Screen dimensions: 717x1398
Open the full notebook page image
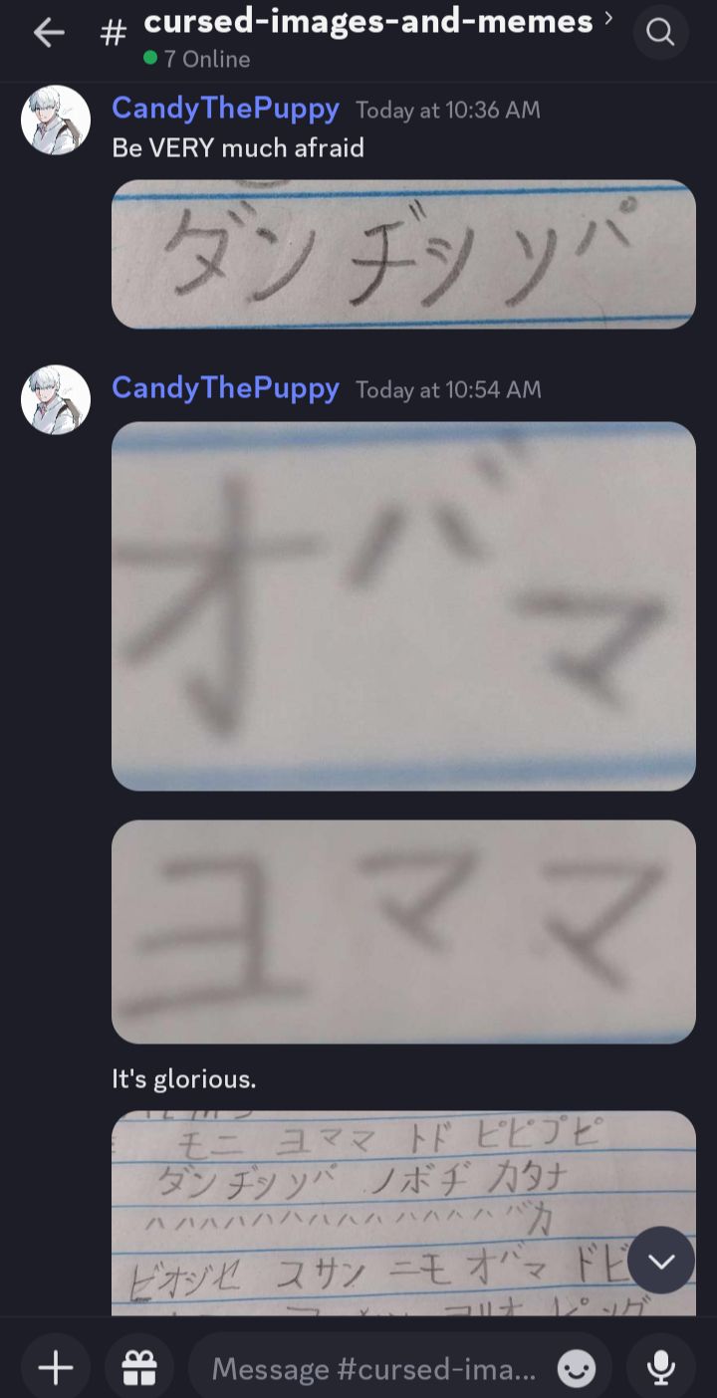pyautogui.click(x=403, y=1213)
